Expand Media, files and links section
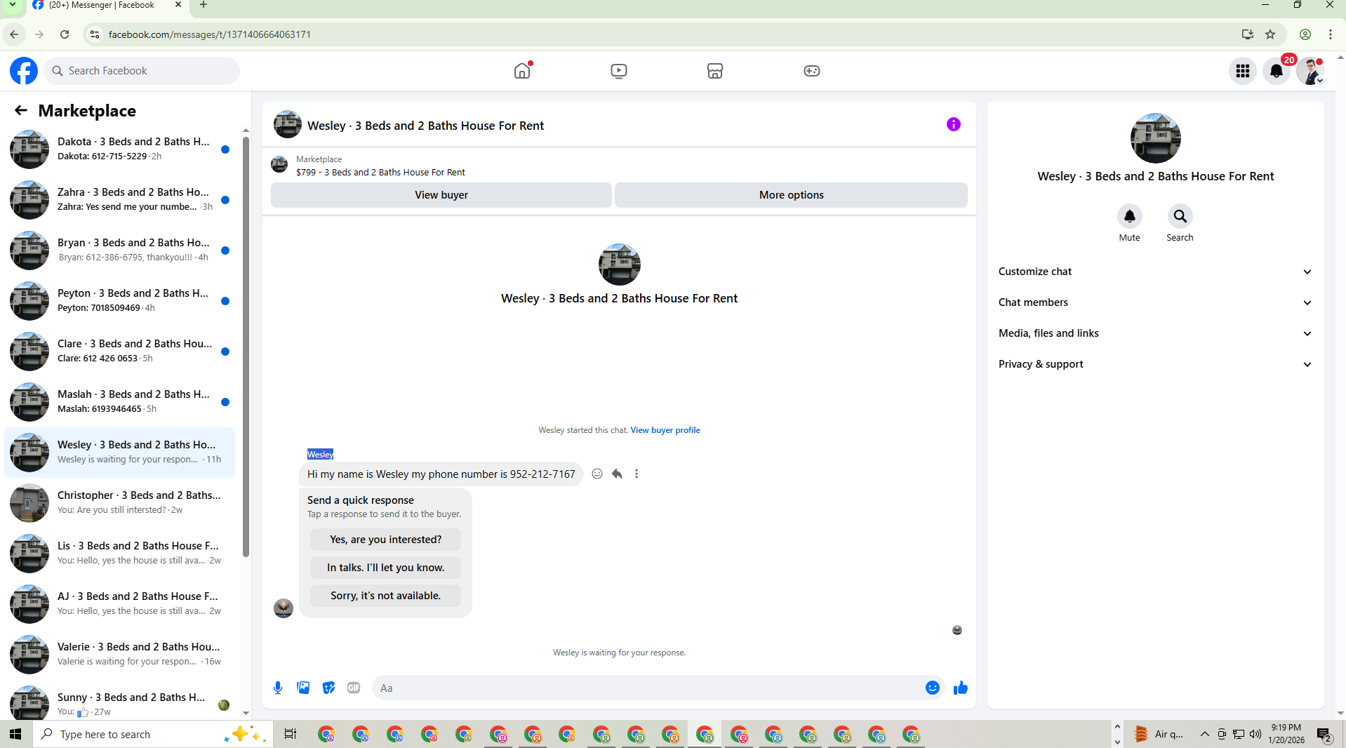Screen dimensions: 1346x748 coord(1155,333)
